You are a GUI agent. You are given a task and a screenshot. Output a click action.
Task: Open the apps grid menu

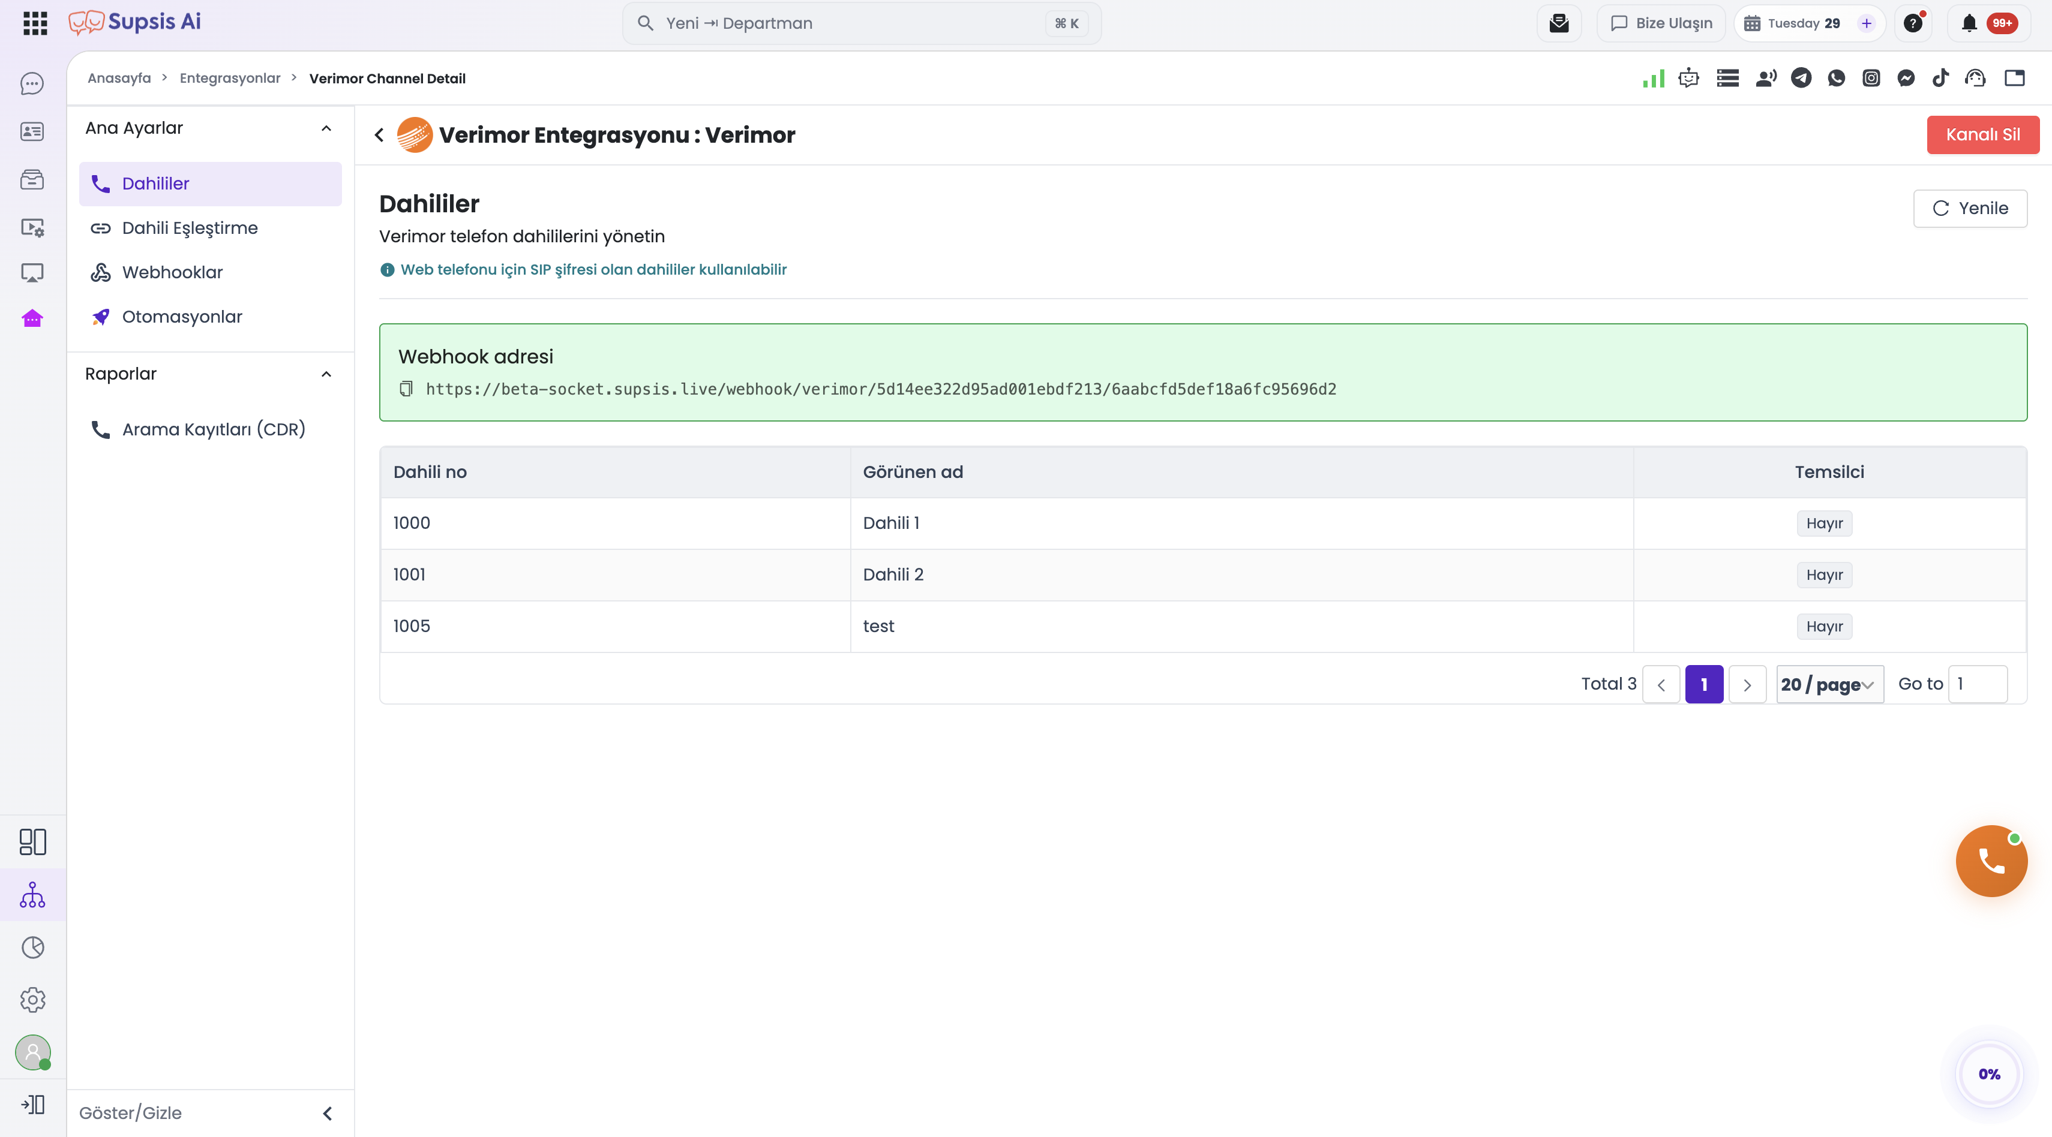(x=35, y=23)
